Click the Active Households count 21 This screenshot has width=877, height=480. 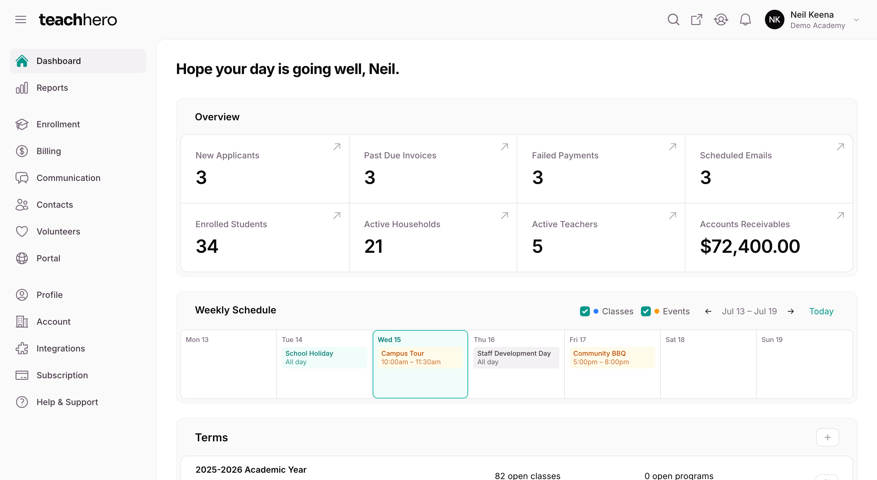[x=373, y=246]
